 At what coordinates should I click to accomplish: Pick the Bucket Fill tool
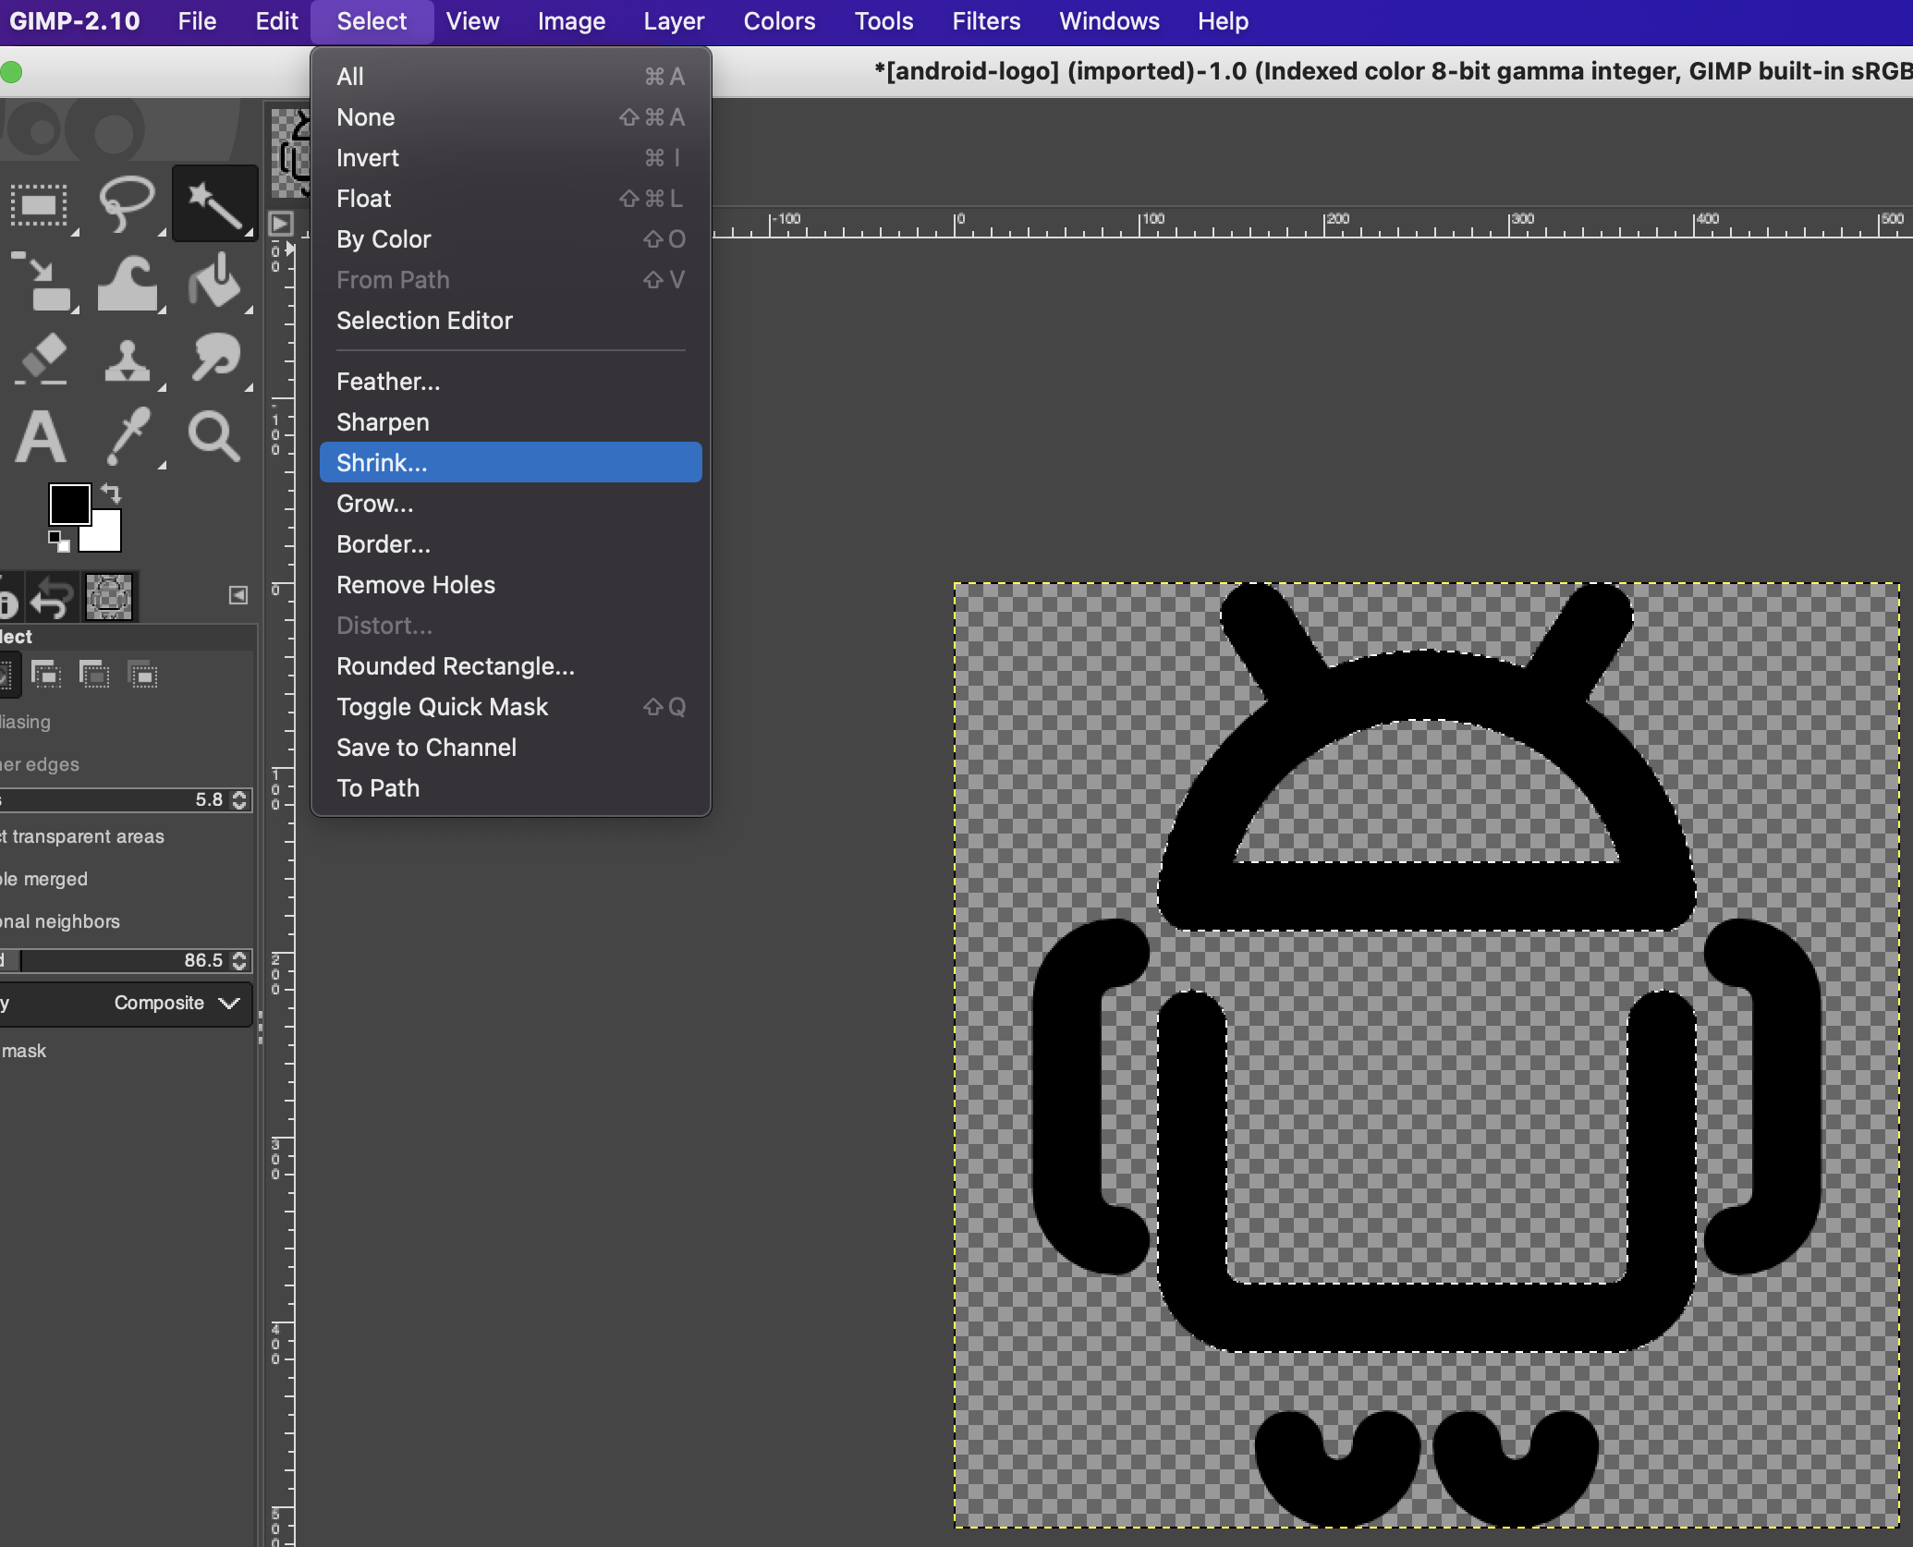pos(214,282)
